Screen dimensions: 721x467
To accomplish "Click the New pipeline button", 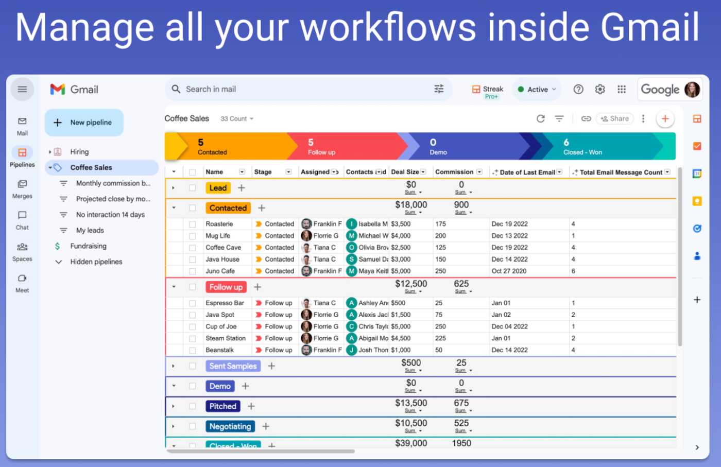I will 84,123.
